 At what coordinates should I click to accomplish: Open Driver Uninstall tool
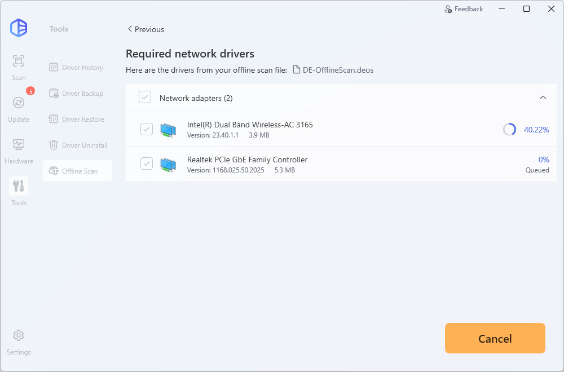click(77, 145)
